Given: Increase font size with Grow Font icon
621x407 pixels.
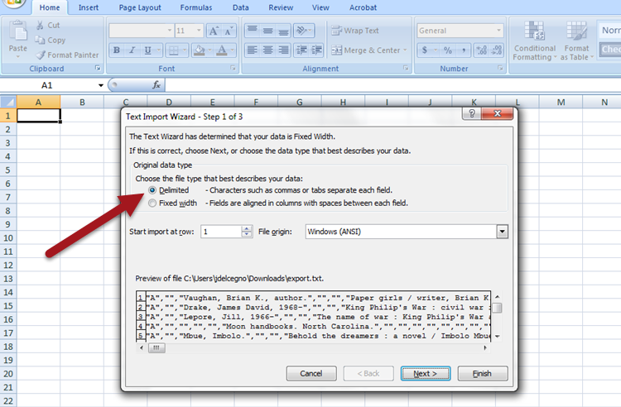Looking at the screenshot, I should point(214,31).
